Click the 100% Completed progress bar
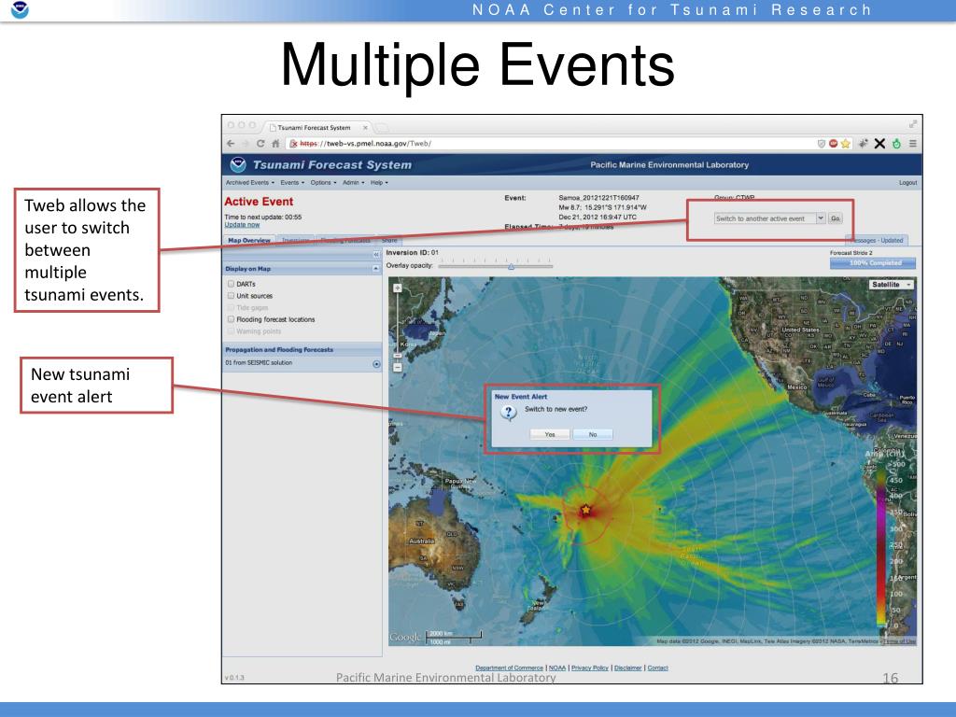The image size is (956, 717). (x=873, y=262)
